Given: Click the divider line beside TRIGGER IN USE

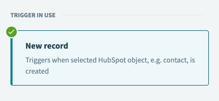Looking at the screenshot, I should (132, 15).
